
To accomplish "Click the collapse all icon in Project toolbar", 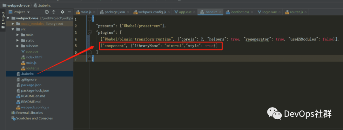I will (54, 12).
